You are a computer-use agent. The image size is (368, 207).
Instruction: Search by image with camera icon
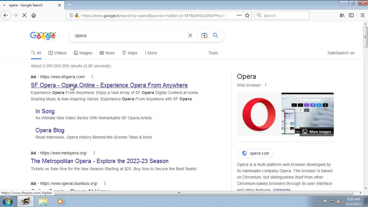[204, 35]
